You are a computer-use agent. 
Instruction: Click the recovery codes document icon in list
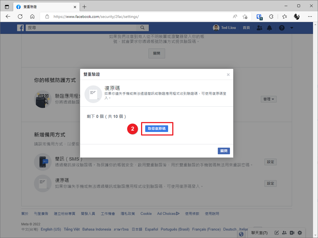[x=43, y=183]
